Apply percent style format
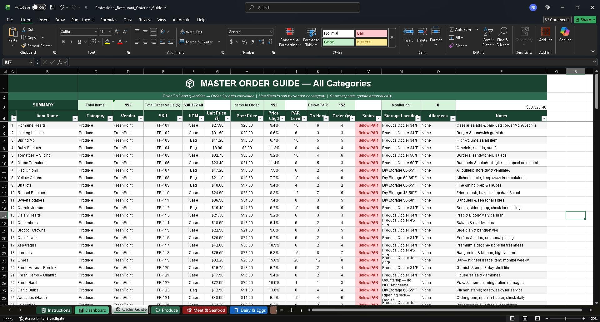 pos(244,42)
